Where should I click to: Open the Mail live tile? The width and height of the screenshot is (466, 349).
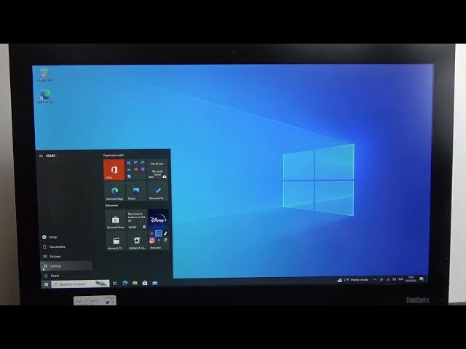157,169
